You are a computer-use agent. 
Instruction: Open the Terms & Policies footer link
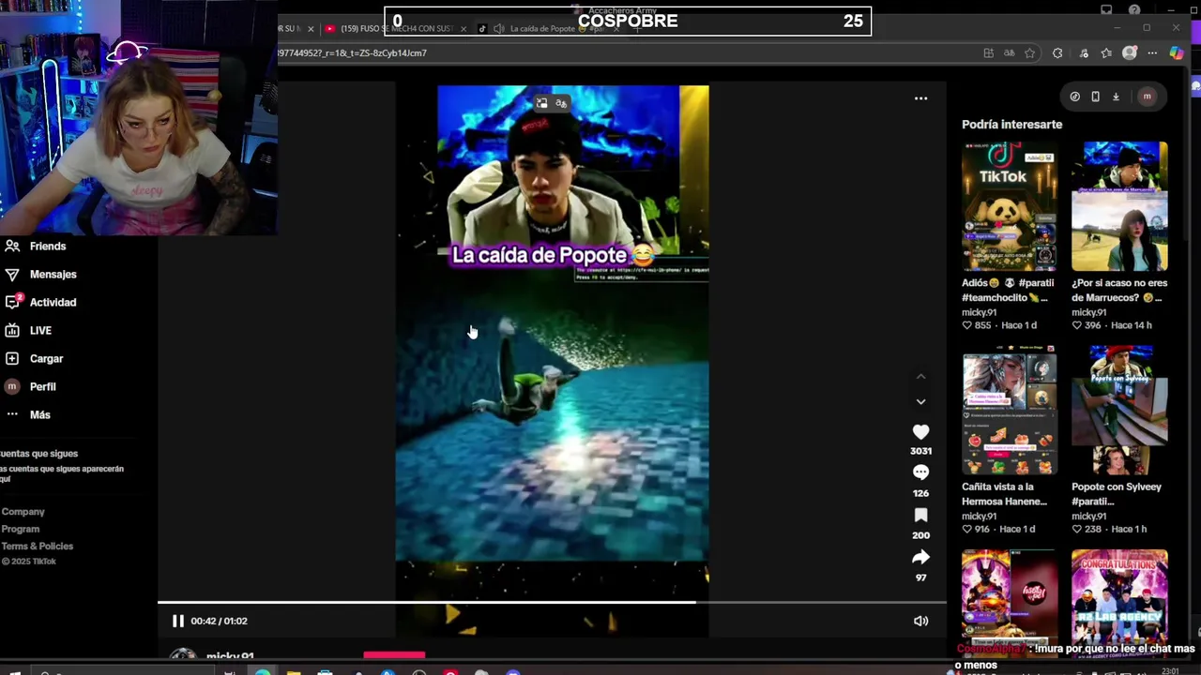point(38,546)
